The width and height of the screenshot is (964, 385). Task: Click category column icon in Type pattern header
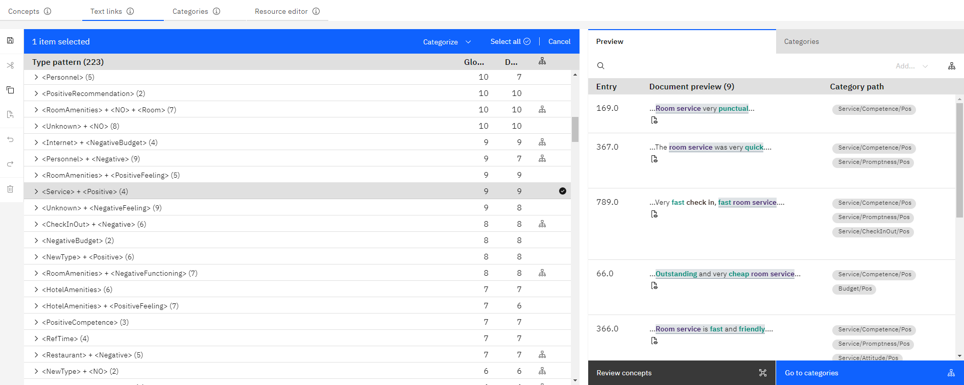coord(542,61)
